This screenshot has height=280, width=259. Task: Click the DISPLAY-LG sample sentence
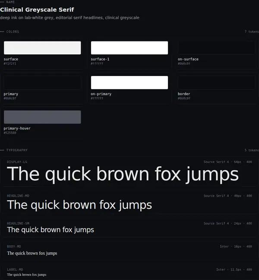(x=123, y=174)
